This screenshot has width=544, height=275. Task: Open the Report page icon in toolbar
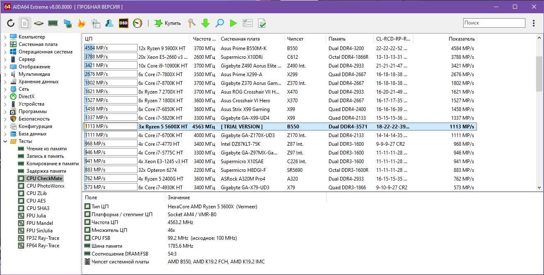[x=25, y=23]
